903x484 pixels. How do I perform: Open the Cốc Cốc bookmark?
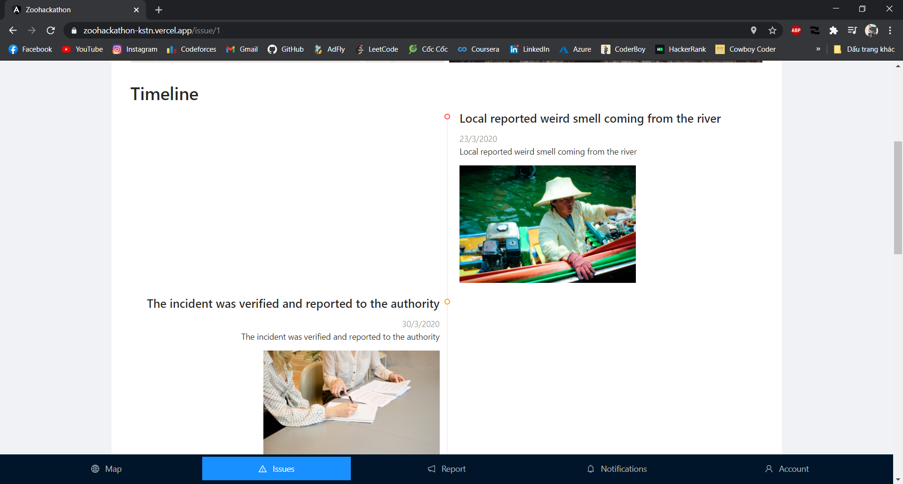pos(428,49)
